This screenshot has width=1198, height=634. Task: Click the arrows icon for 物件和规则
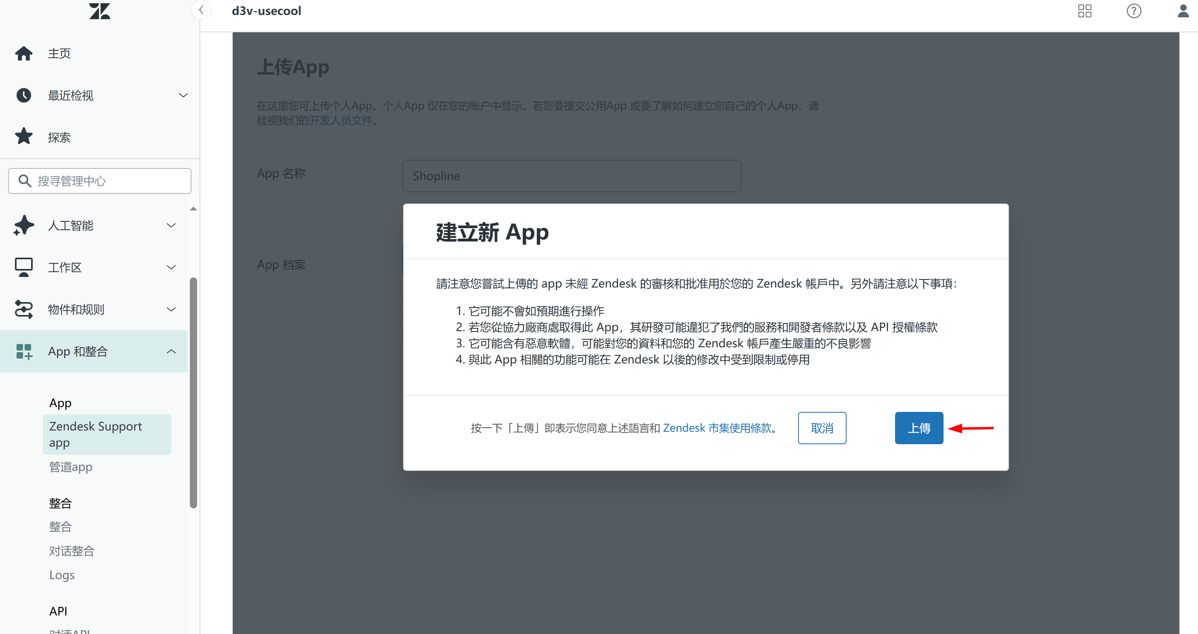(x=24, y=309)
